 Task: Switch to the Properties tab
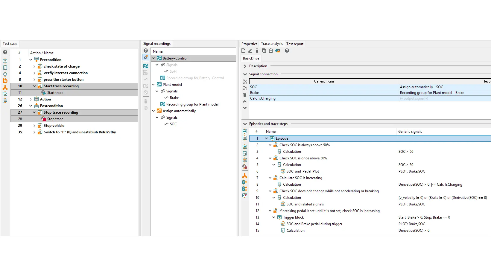249,44
